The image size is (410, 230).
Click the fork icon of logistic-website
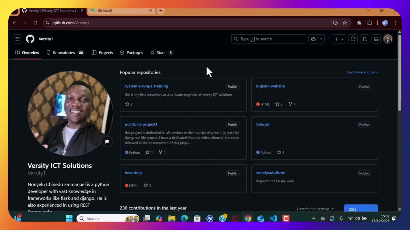[x=290, y=104]
